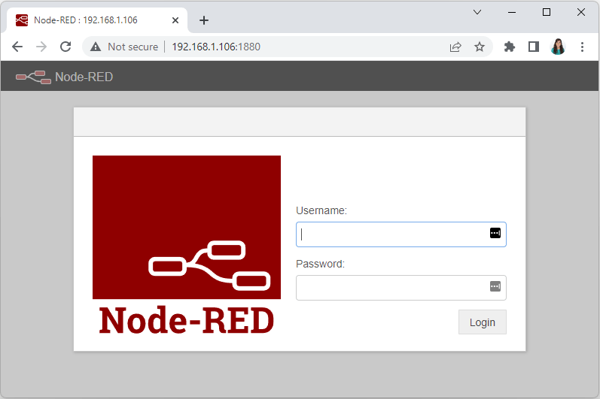The width and height of the screenshot is (600, 399).
Task: Go back to the previous page
Action: [x=17, y=47]
